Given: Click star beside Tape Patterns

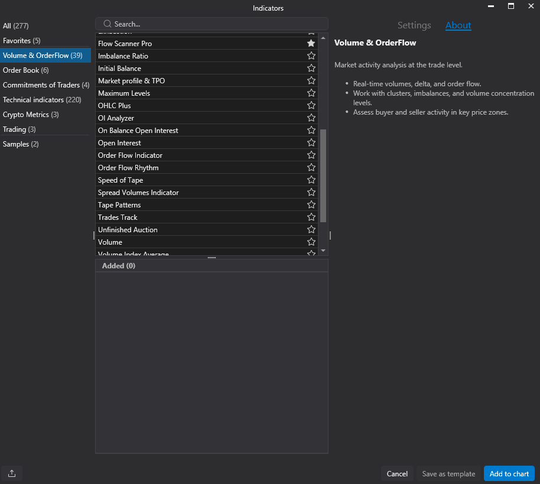Looking at the screenshot, I should pyautogui.click(x=311, y=204).
